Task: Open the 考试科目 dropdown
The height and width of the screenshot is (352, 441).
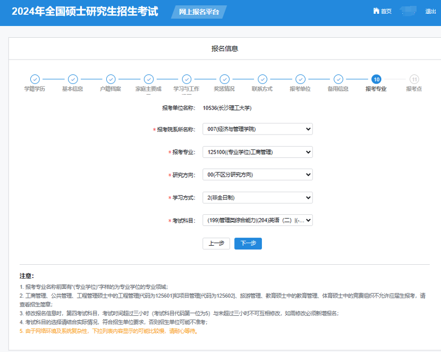Action: tap(257, 220)
